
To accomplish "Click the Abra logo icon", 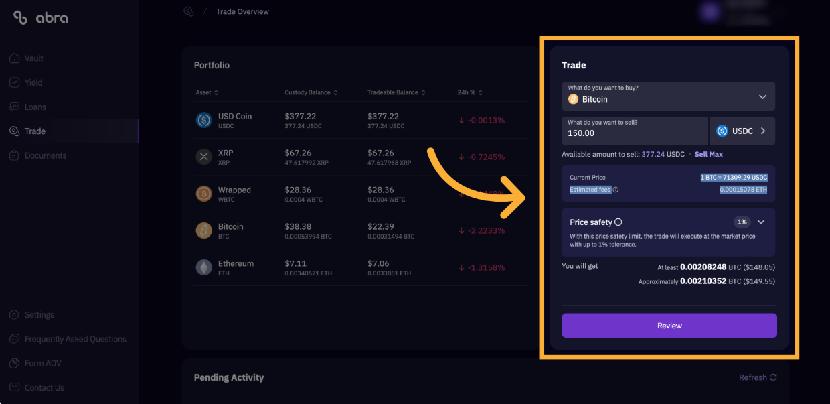I will click(x=20, y=18).
